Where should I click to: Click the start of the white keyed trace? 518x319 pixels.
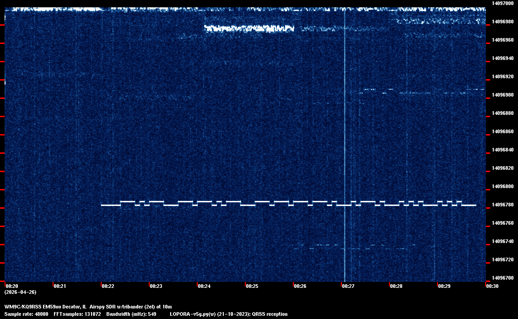coord(103,205)
